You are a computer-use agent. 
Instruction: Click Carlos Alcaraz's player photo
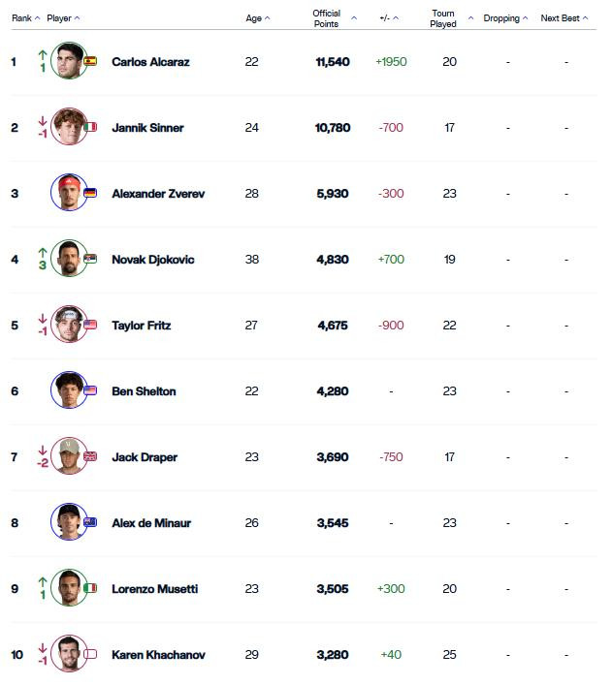pos(69,61)
